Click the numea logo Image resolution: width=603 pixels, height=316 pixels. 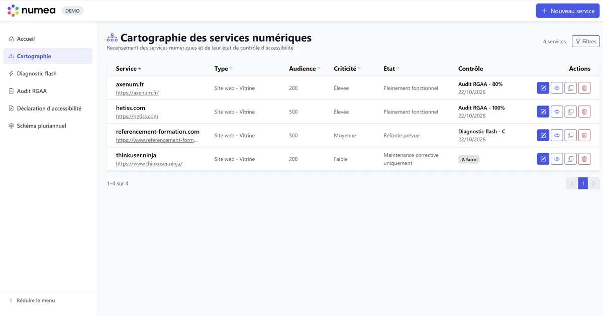pyautogui.click(x=31, y=11)
